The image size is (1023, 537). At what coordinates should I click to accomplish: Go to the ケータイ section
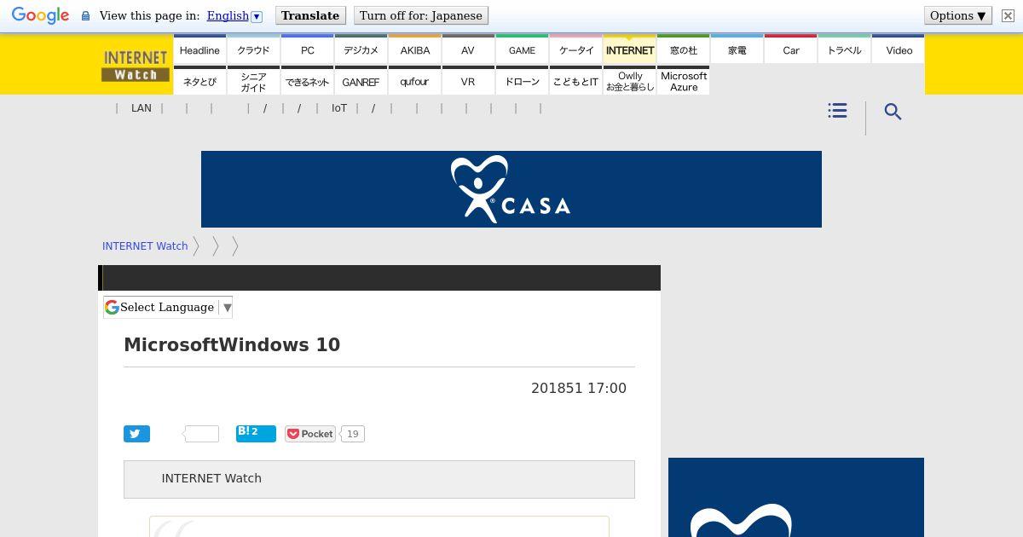(575, 50)
